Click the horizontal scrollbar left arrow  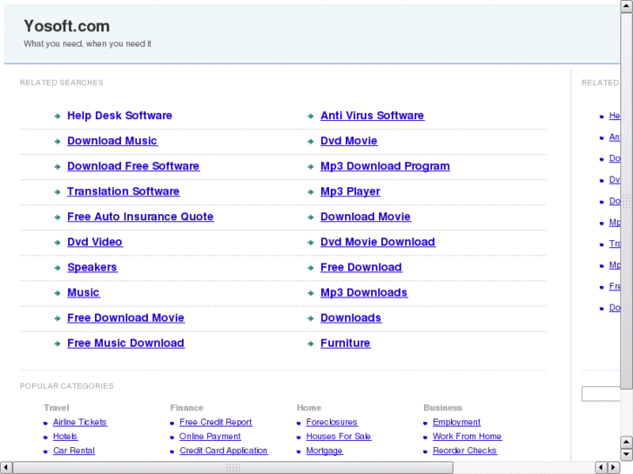point(6,468)
